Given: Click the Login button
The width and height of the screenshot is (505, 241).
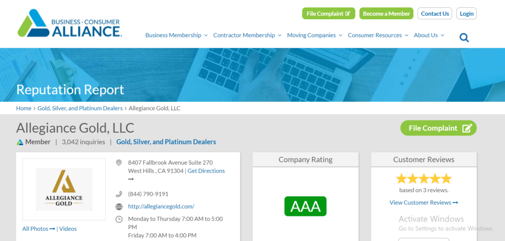Looking at the screenshot, I should [x=467, y=13].
